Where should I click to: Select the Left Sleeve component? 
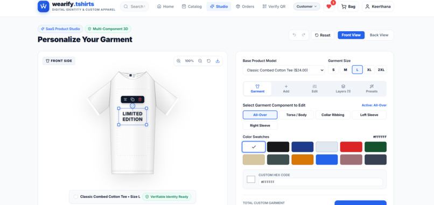369,115
